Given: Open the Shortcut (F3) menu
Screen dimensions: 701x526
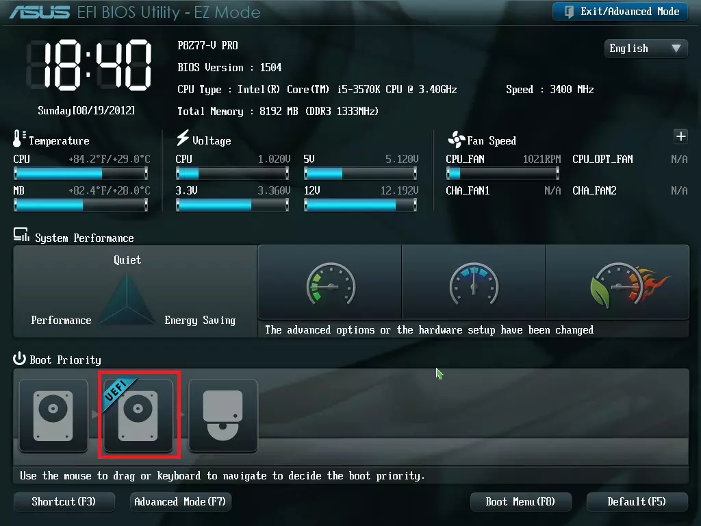Looking at the screenshot, I should tap(64, 502).
